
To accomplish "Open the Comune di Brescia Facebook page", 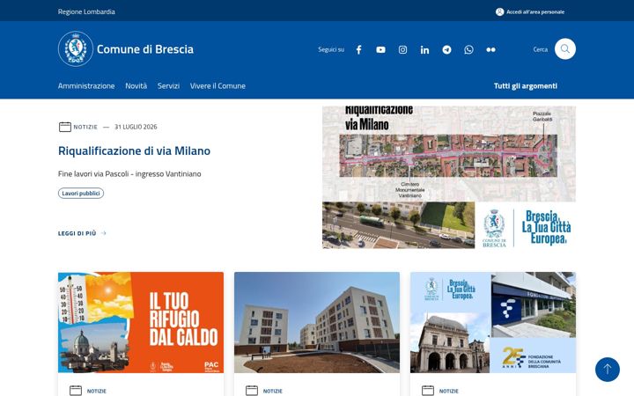I will tap(358, 49).
